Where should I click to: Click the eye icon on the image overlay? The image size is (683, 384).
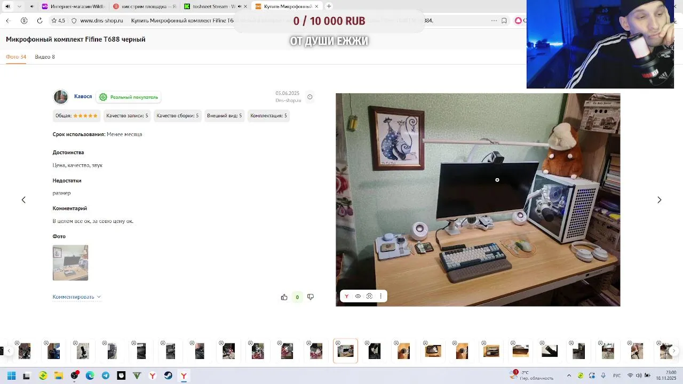[358, 296]
